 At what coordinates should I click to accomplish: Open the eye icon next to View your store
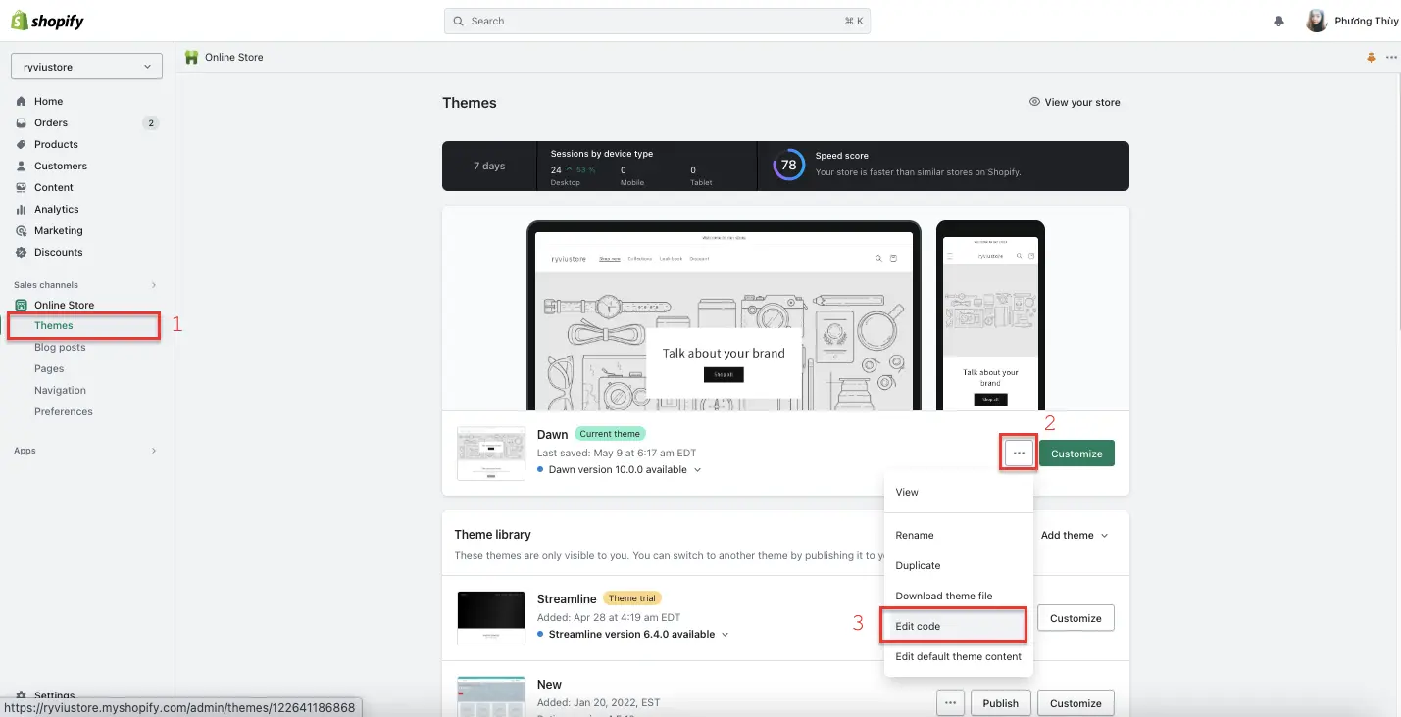point(1033,101)
